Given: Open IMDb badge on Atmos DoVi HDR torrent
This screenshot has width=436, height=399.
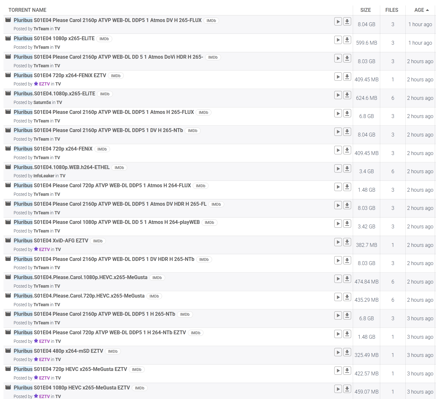Looking at the screenshot, I should [213, 57].
